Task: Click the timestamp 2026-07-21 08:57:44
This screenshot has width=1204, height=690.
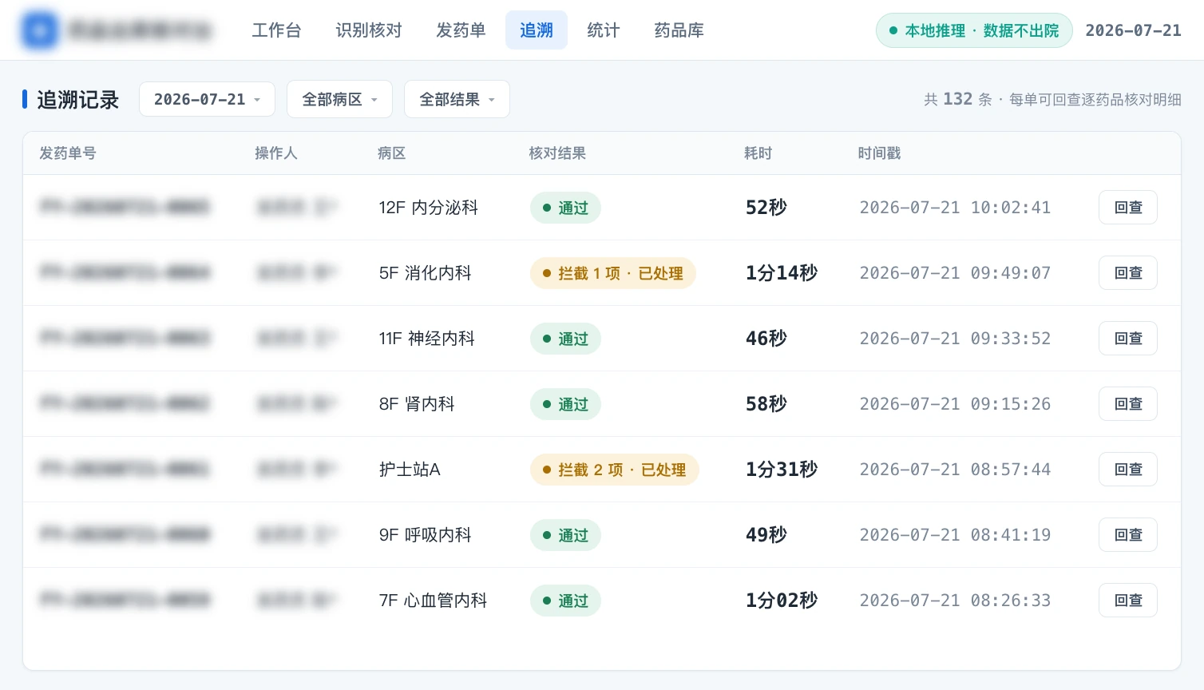Action: point(955,470)
